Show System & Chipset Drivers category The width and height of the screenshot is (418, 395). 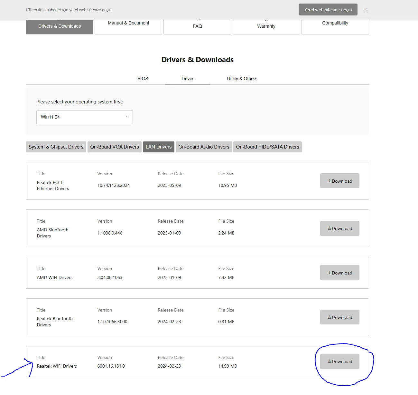(56, 147)
